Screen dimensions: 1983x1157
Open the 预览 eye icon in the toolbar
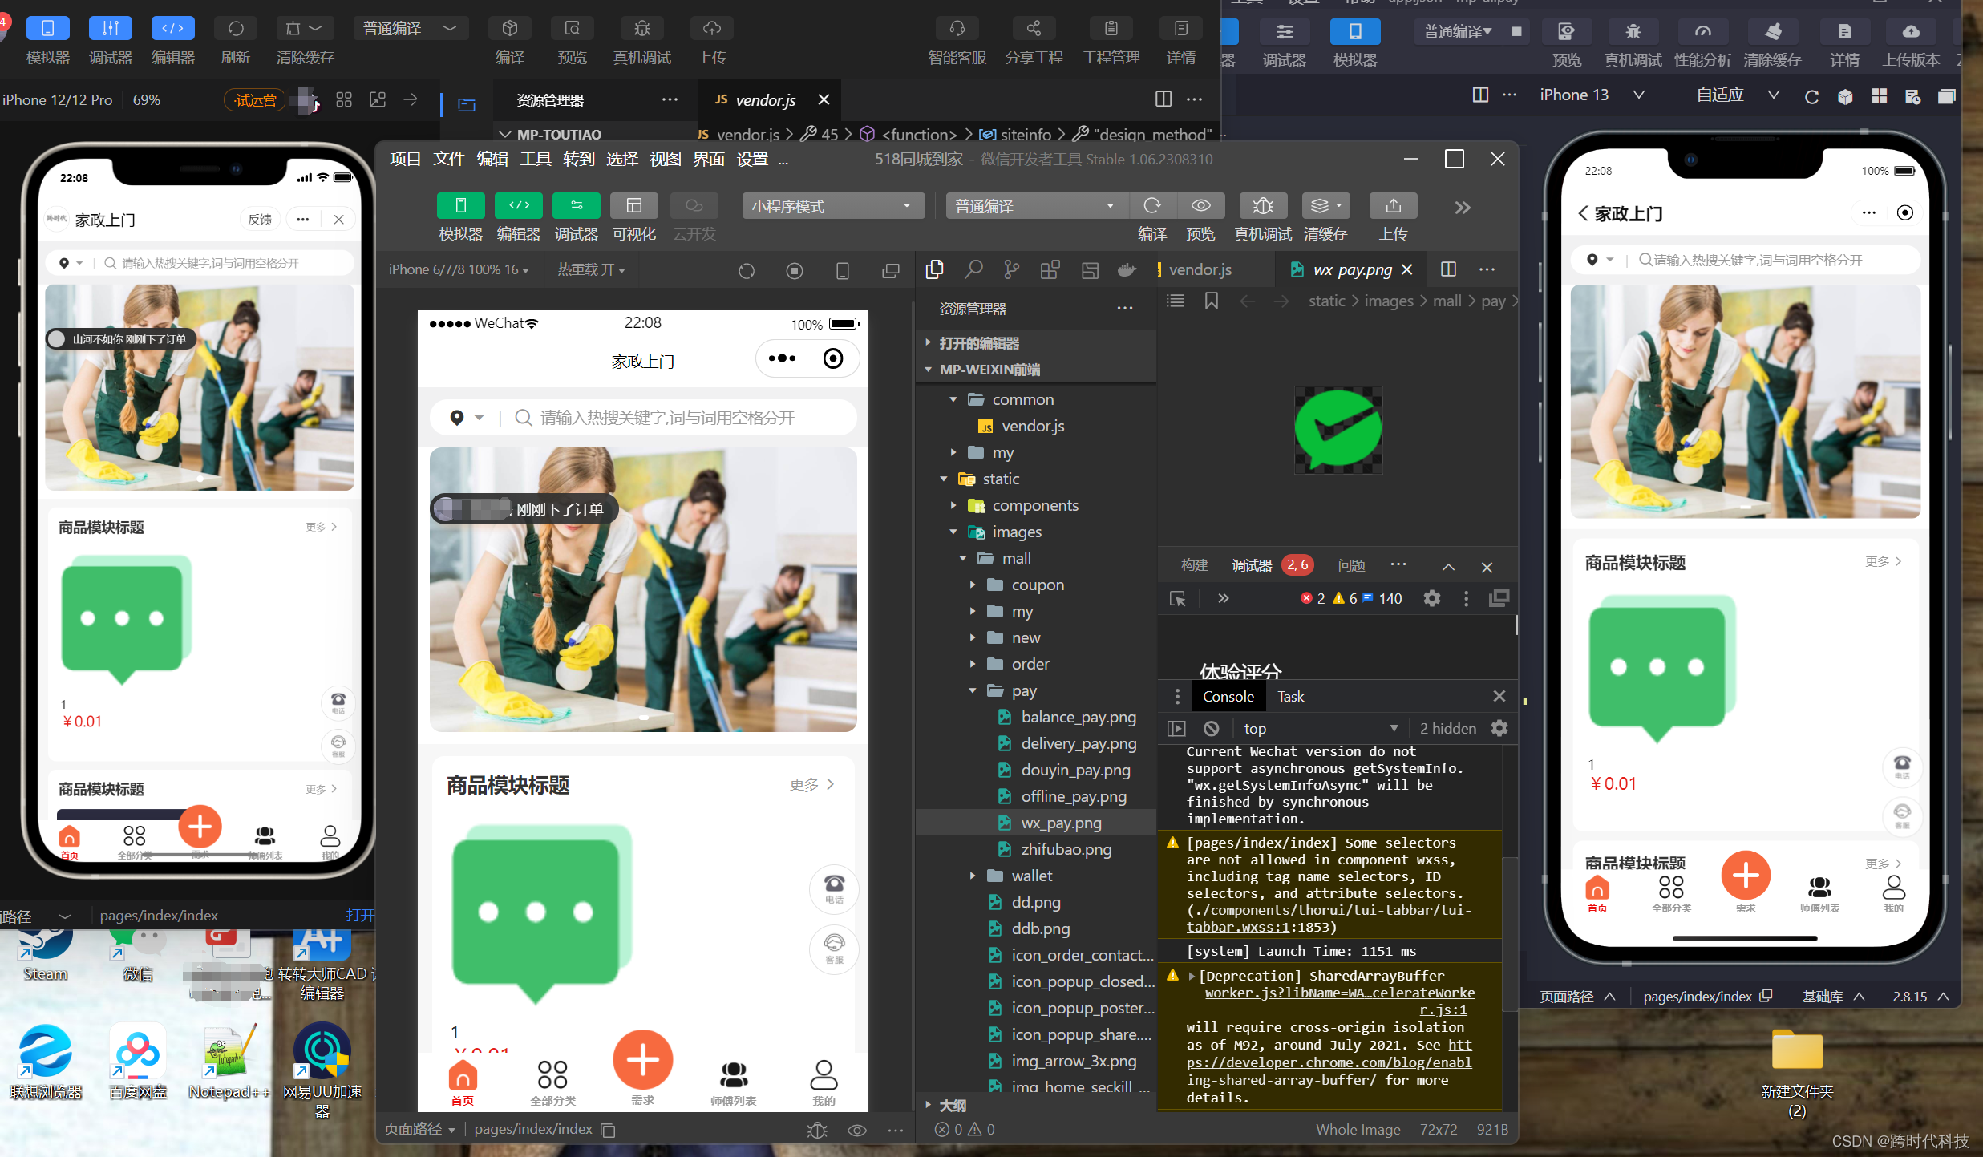(1200, 206)
